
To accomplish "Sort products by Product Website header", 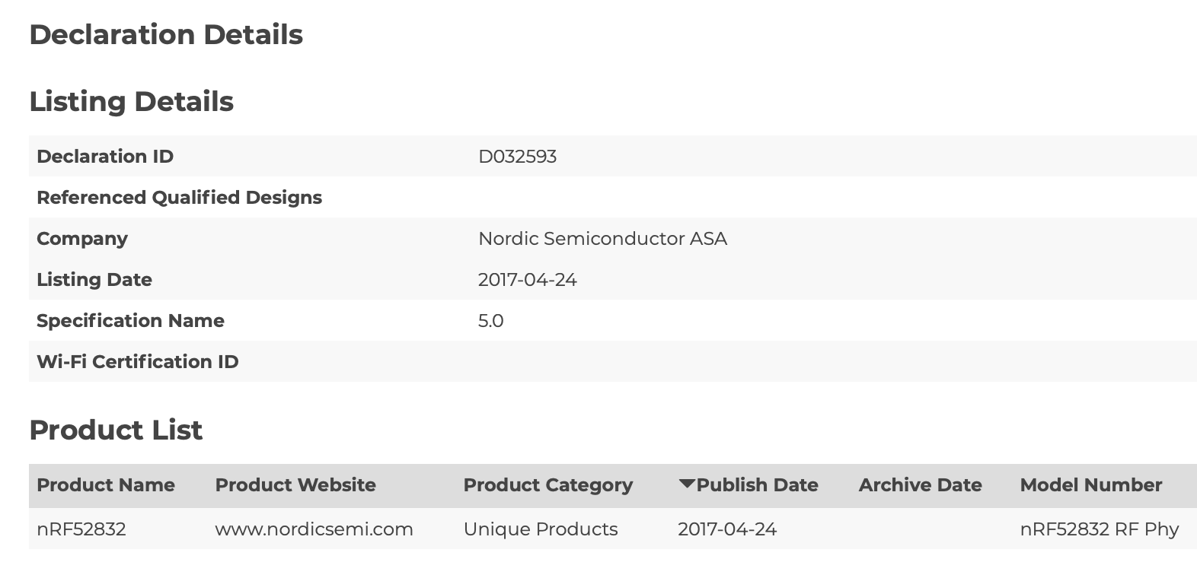I will [x=295, y=485].
